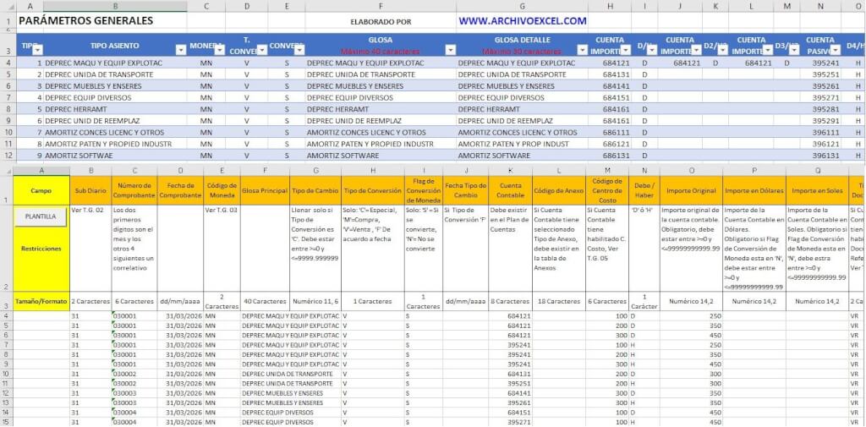Click the PLANTILLA button
Image resolution: width=866 pixels, height=427 pixels.
click(41, 216)
